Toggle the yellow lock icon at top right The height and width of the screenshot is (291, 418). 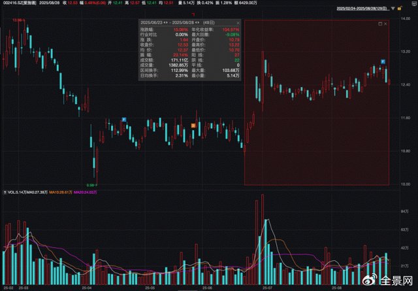(x=399, y=9)
